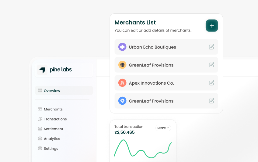
Task: Open the Monthly period dropdown
Action: click(x=163, y=128)
